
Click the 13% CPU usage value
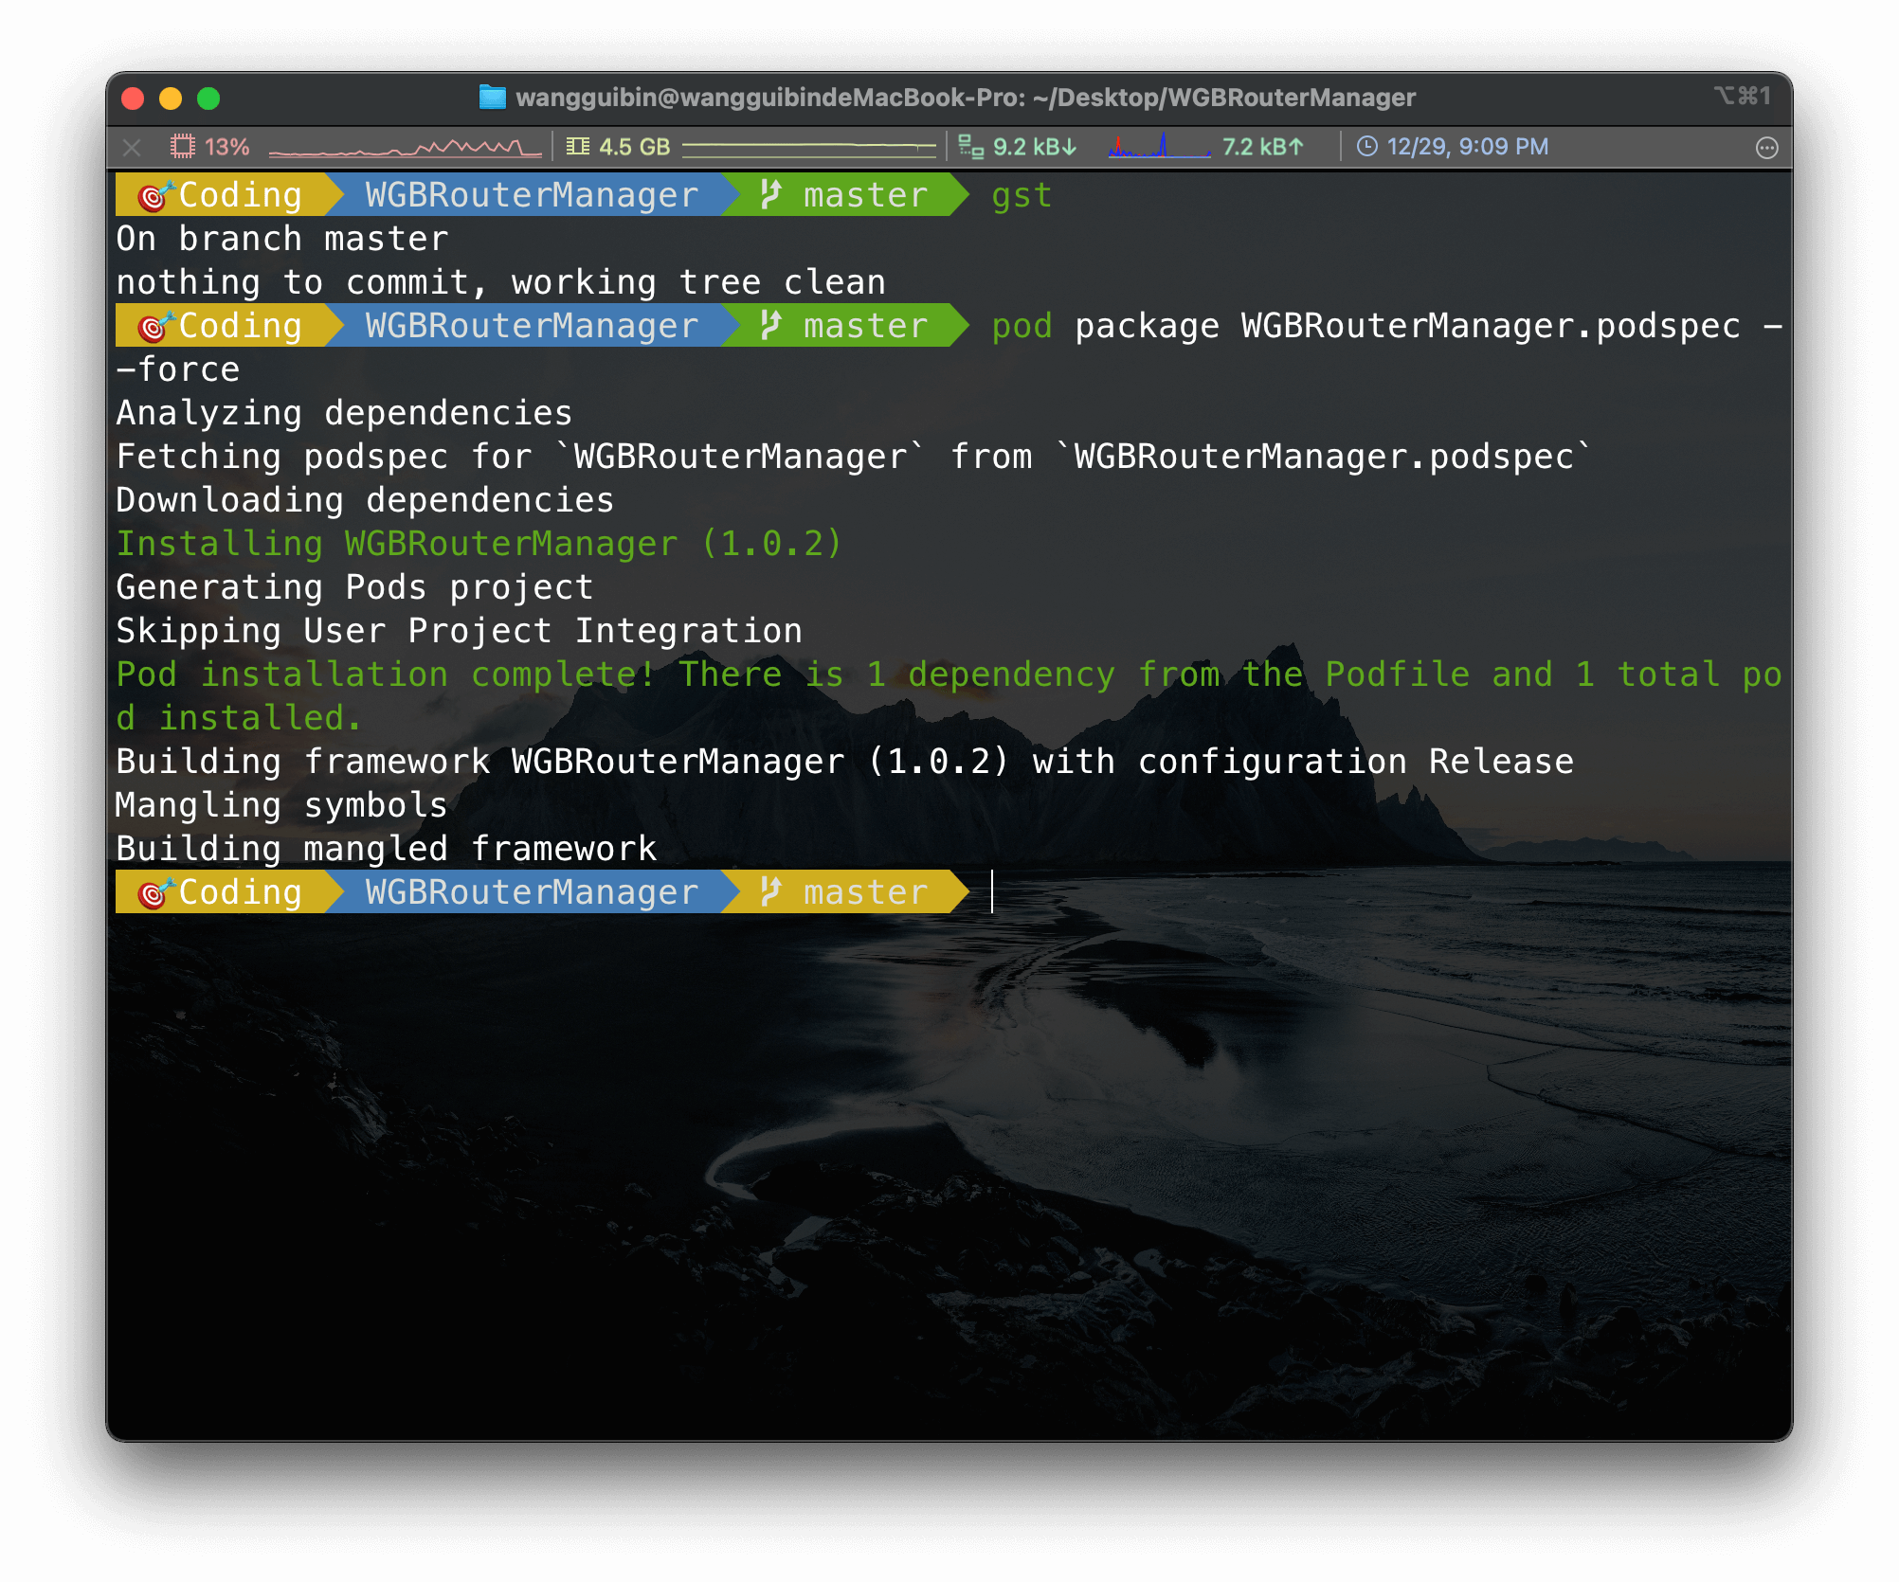click(x=227, y=147)
